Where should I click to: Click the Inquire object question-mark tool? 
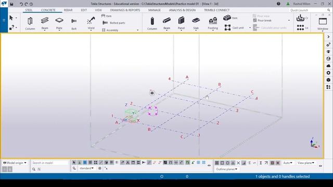(x=12, y=28)
